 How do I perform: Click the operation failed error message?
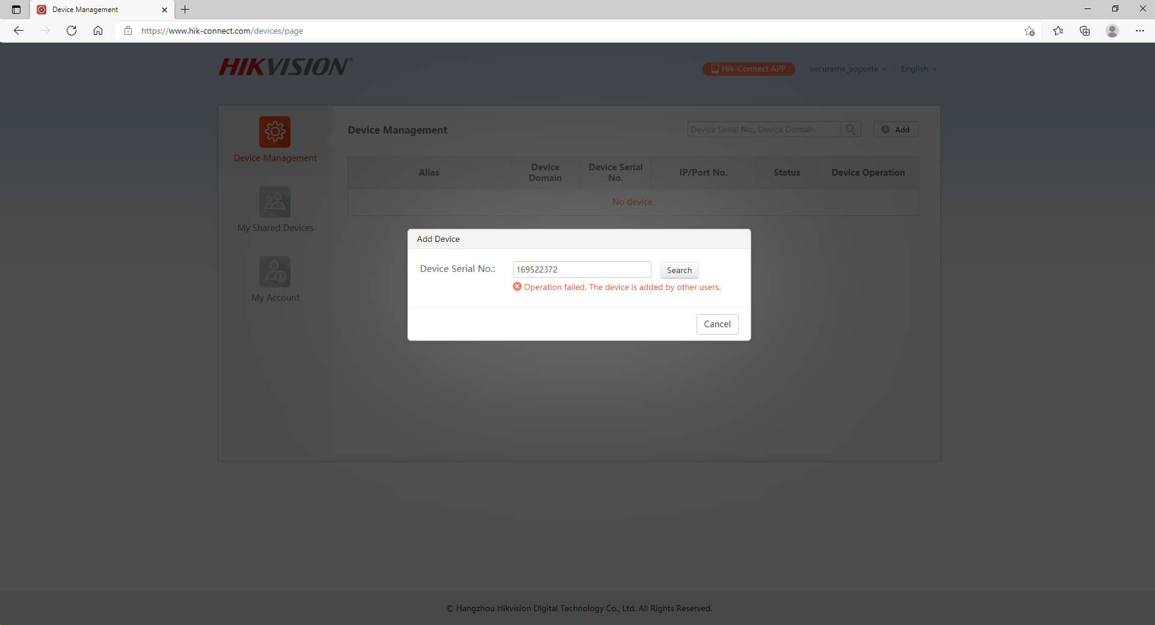622,287
